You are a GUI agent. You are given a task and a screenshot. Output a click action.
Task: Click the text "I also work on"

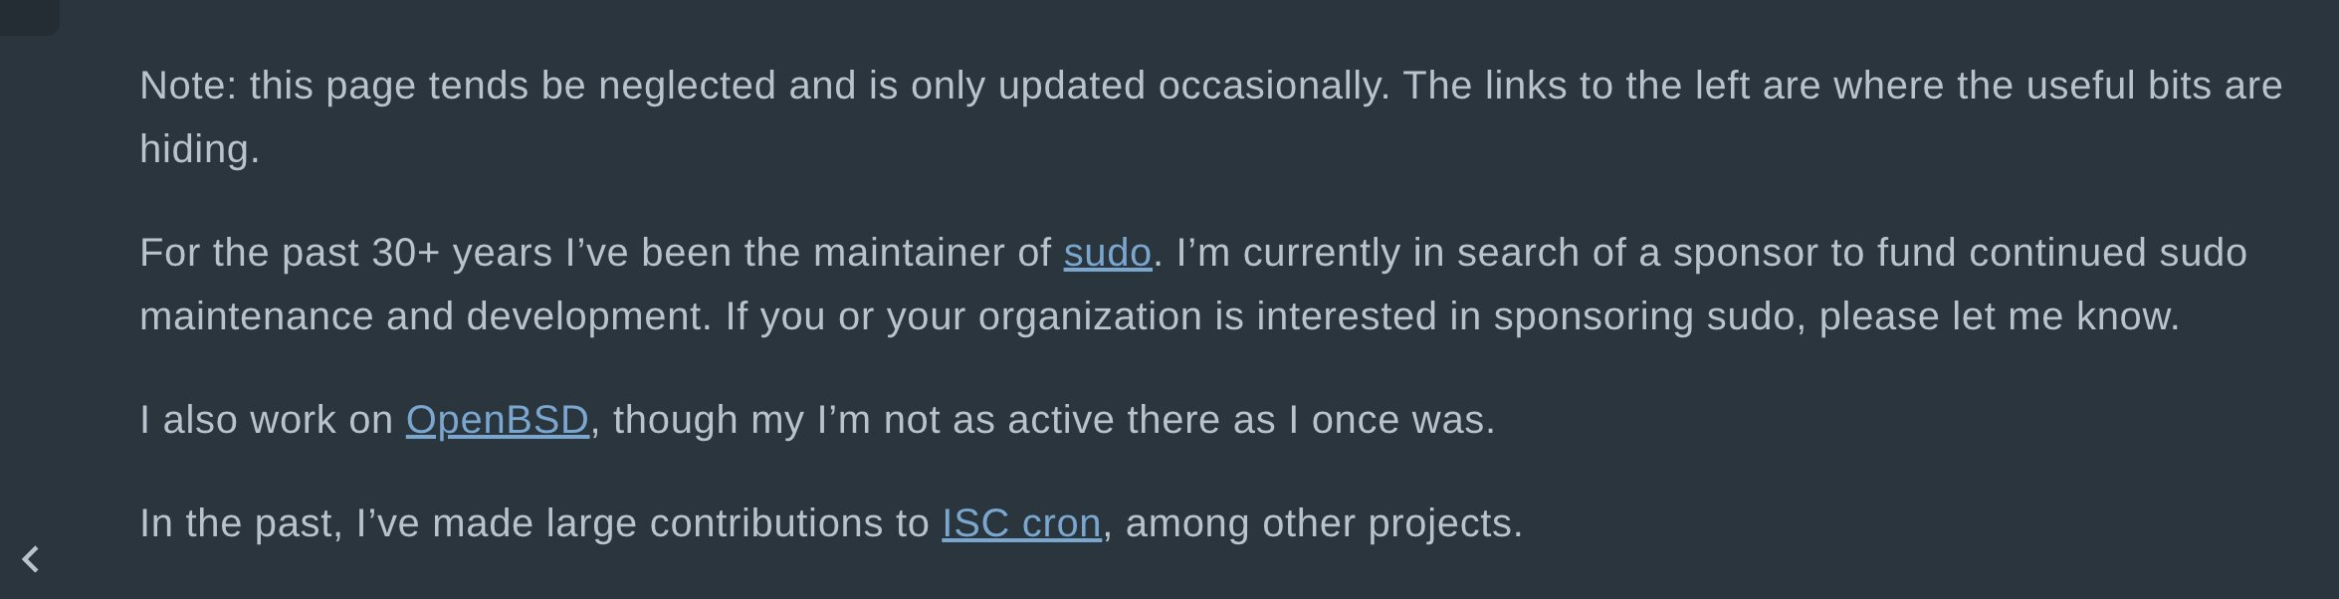266,420
